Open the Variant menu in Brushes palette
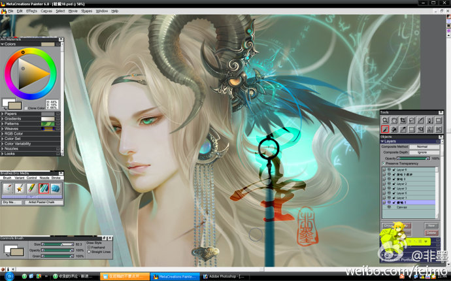The width and height of the screenshot is (451, 281). pos(19,178)
